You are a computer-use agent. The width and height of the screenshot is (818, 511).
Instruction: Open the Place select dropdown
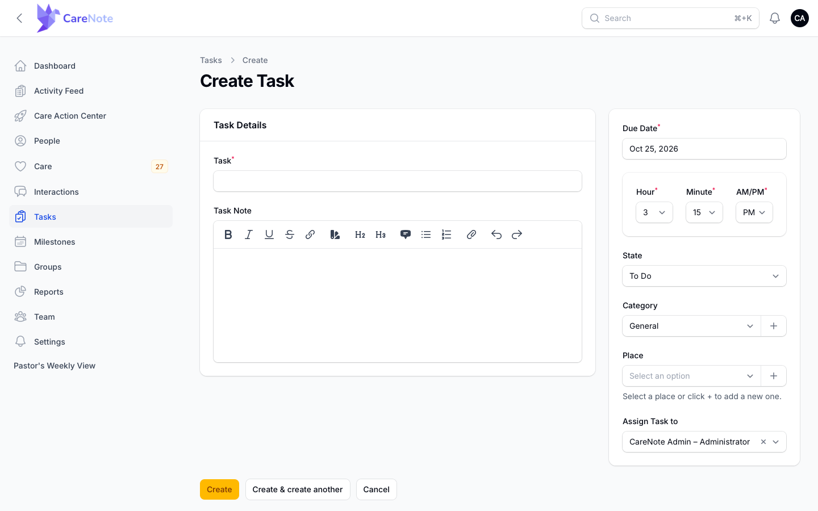tap(692, 376)
